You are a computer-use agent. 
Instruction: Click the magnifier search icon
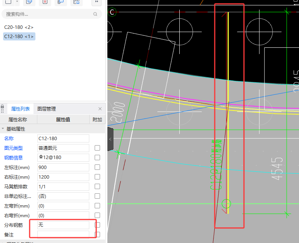pyautogui.click(x=95, y=14)
